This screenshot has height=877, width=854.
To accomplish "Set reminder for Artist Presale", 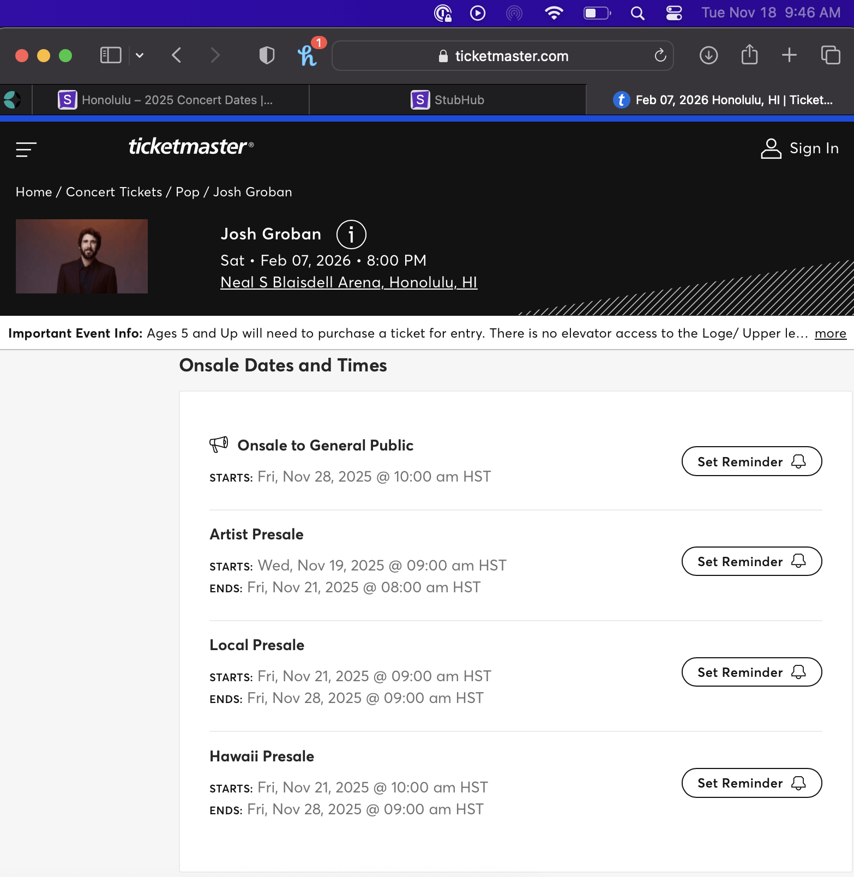I will (x=752, y=561).
